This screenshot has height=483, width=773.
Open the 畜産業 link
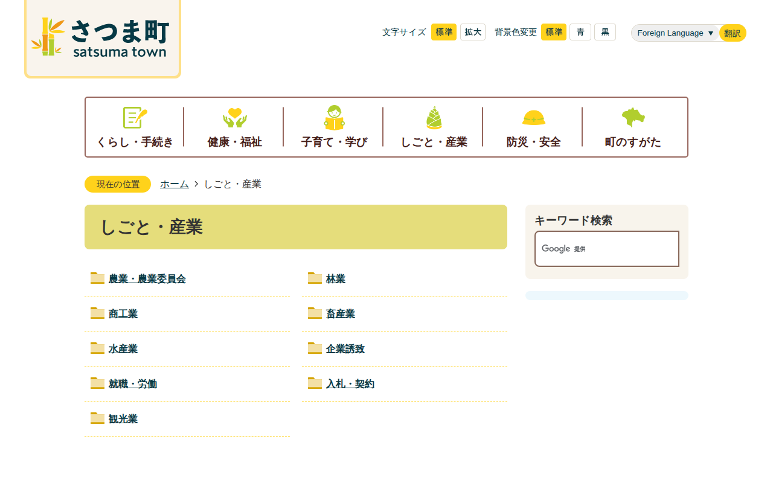point(341,314)
